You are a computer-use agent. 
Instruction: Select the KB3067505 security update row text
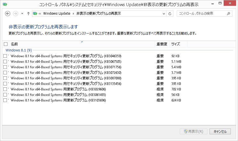click(x=66, y=62)
